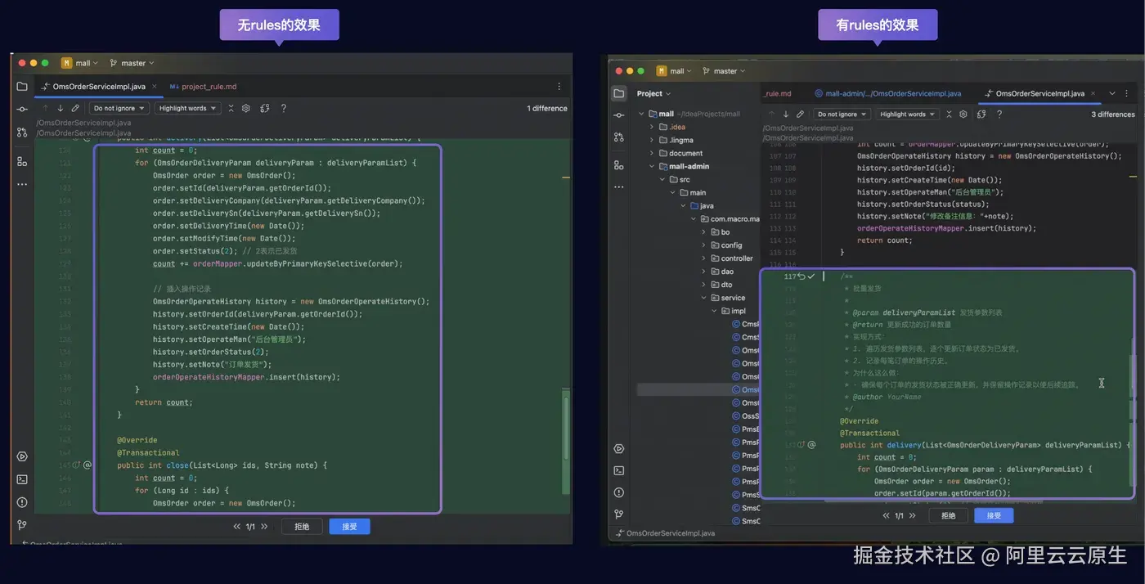Image resolution: width=1145 pixels, height=584 pixels.
Task: Go to next change »» in left window
Action: (x=264, y=527)
